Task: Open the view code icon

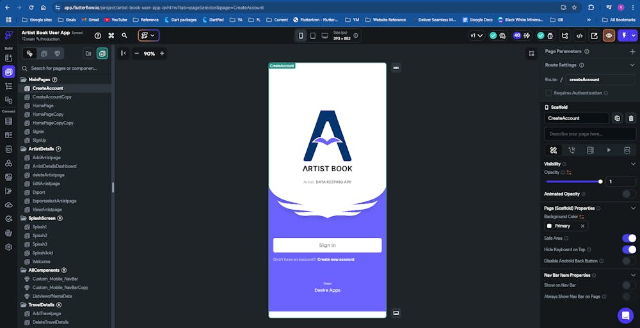Action: click(580, 36)
